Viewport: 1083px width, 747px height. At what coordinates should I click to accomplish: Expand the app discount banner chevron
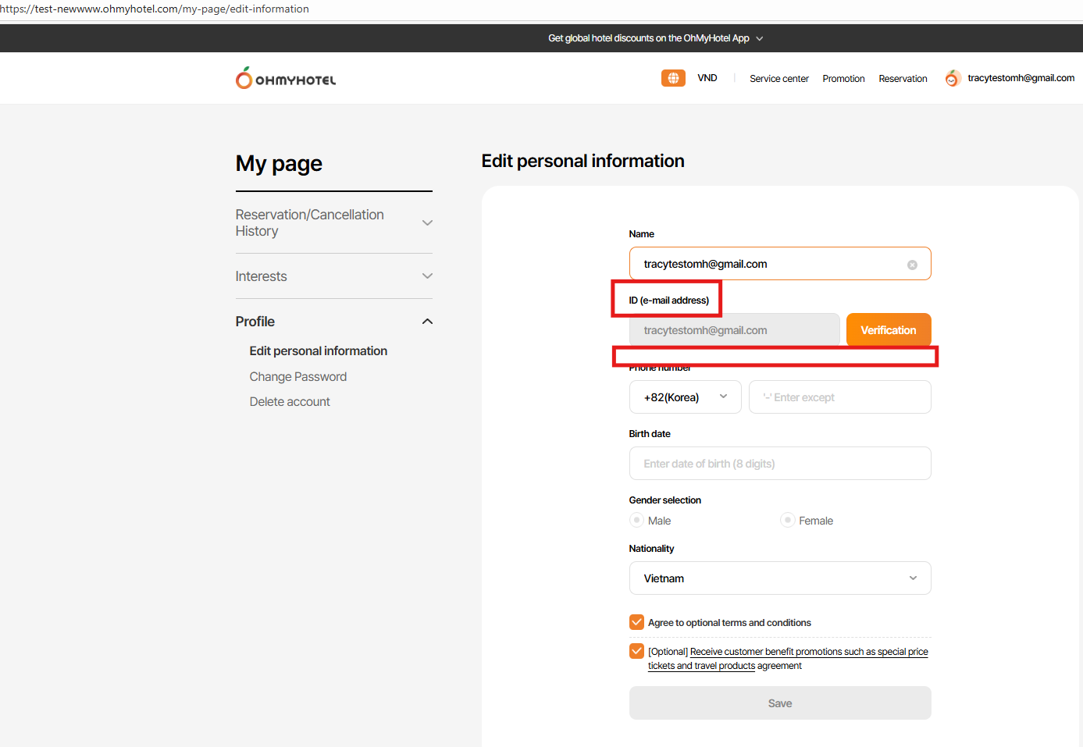pos(760,38)
